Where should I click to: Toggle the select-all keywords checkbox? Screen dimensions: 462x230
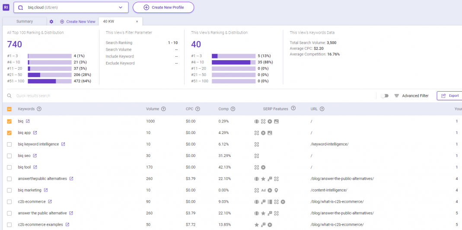pyautogui.click(x=10, y=109)
